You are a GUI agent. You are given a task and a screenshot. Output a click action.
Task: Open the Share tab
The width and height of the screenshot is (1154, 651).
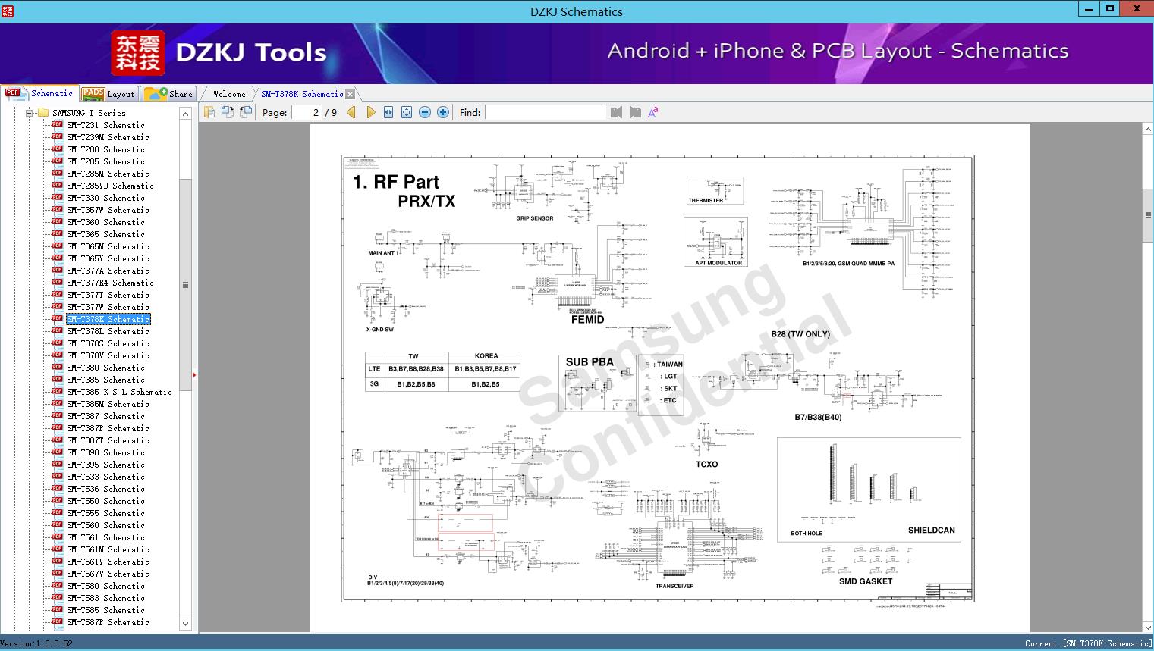click(x=169, y=94)
